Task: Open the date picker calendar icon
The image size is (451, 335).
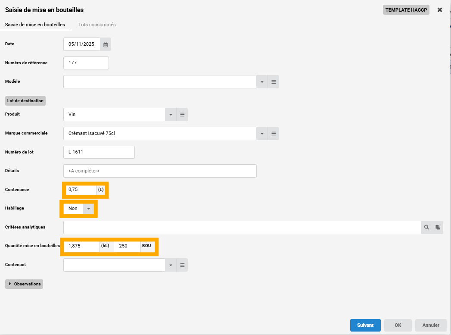Action: (x=106, y=44)
